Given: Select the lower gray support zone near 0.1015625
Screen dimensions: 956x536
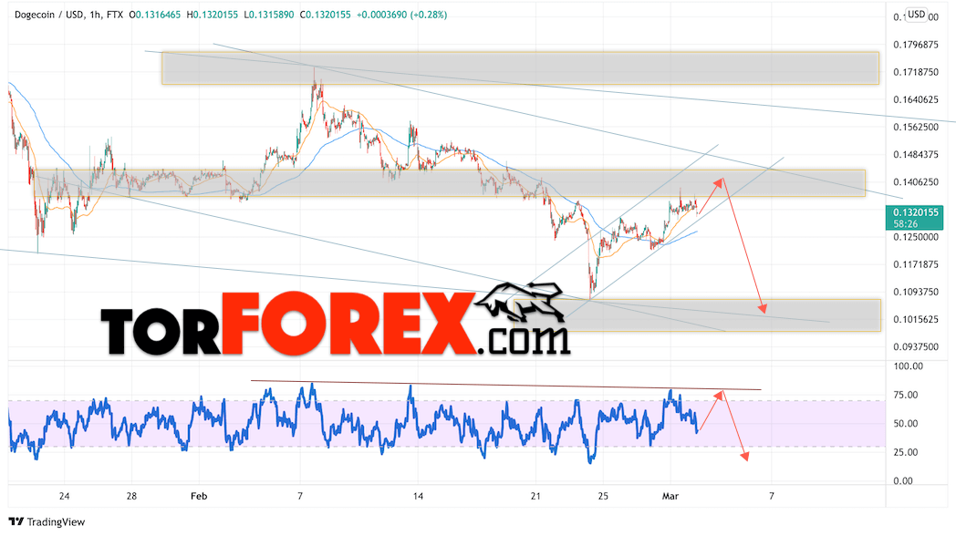Looking at the screenshot, I should [x=698, y=314].
